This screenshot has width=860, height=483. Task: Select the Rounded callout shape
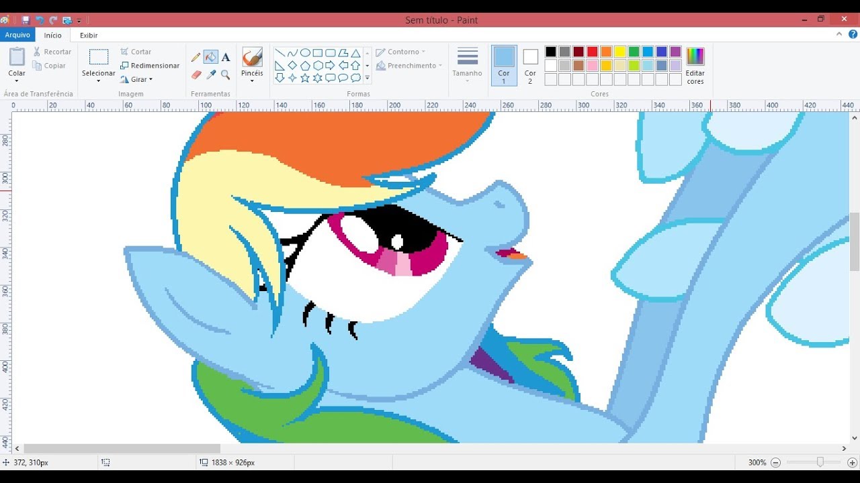[331, 78]
